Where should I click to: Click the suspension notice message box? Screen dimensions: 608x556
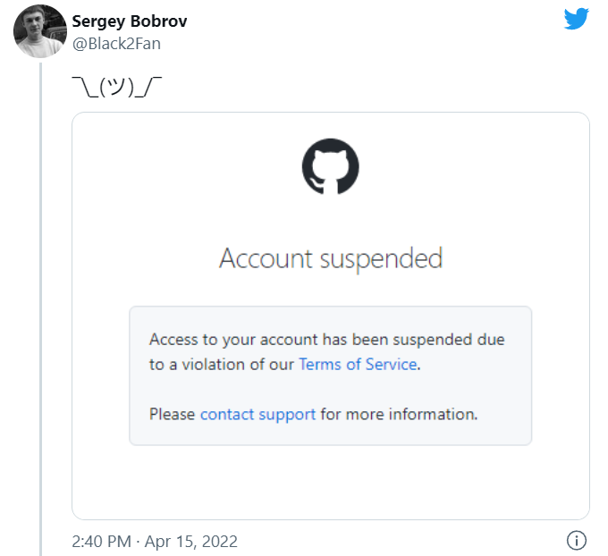pyautogui.click(x=330, y=375)
